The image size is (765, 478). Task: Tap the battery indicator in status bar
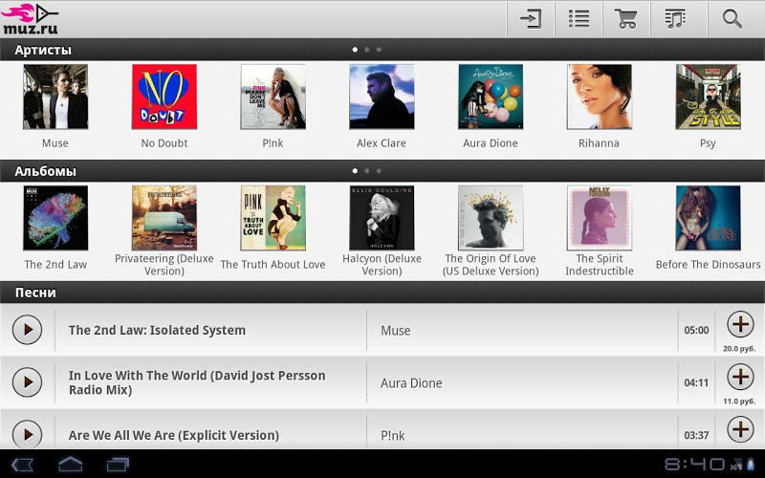[751, 465]
